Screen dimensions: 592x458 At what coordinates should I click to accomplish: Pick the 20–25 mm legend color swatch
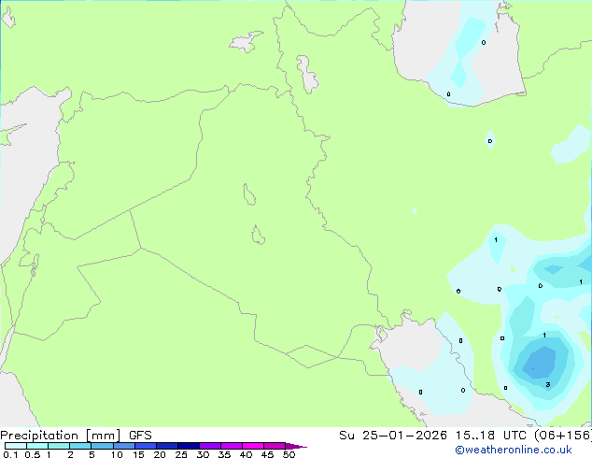click(166, 446)
